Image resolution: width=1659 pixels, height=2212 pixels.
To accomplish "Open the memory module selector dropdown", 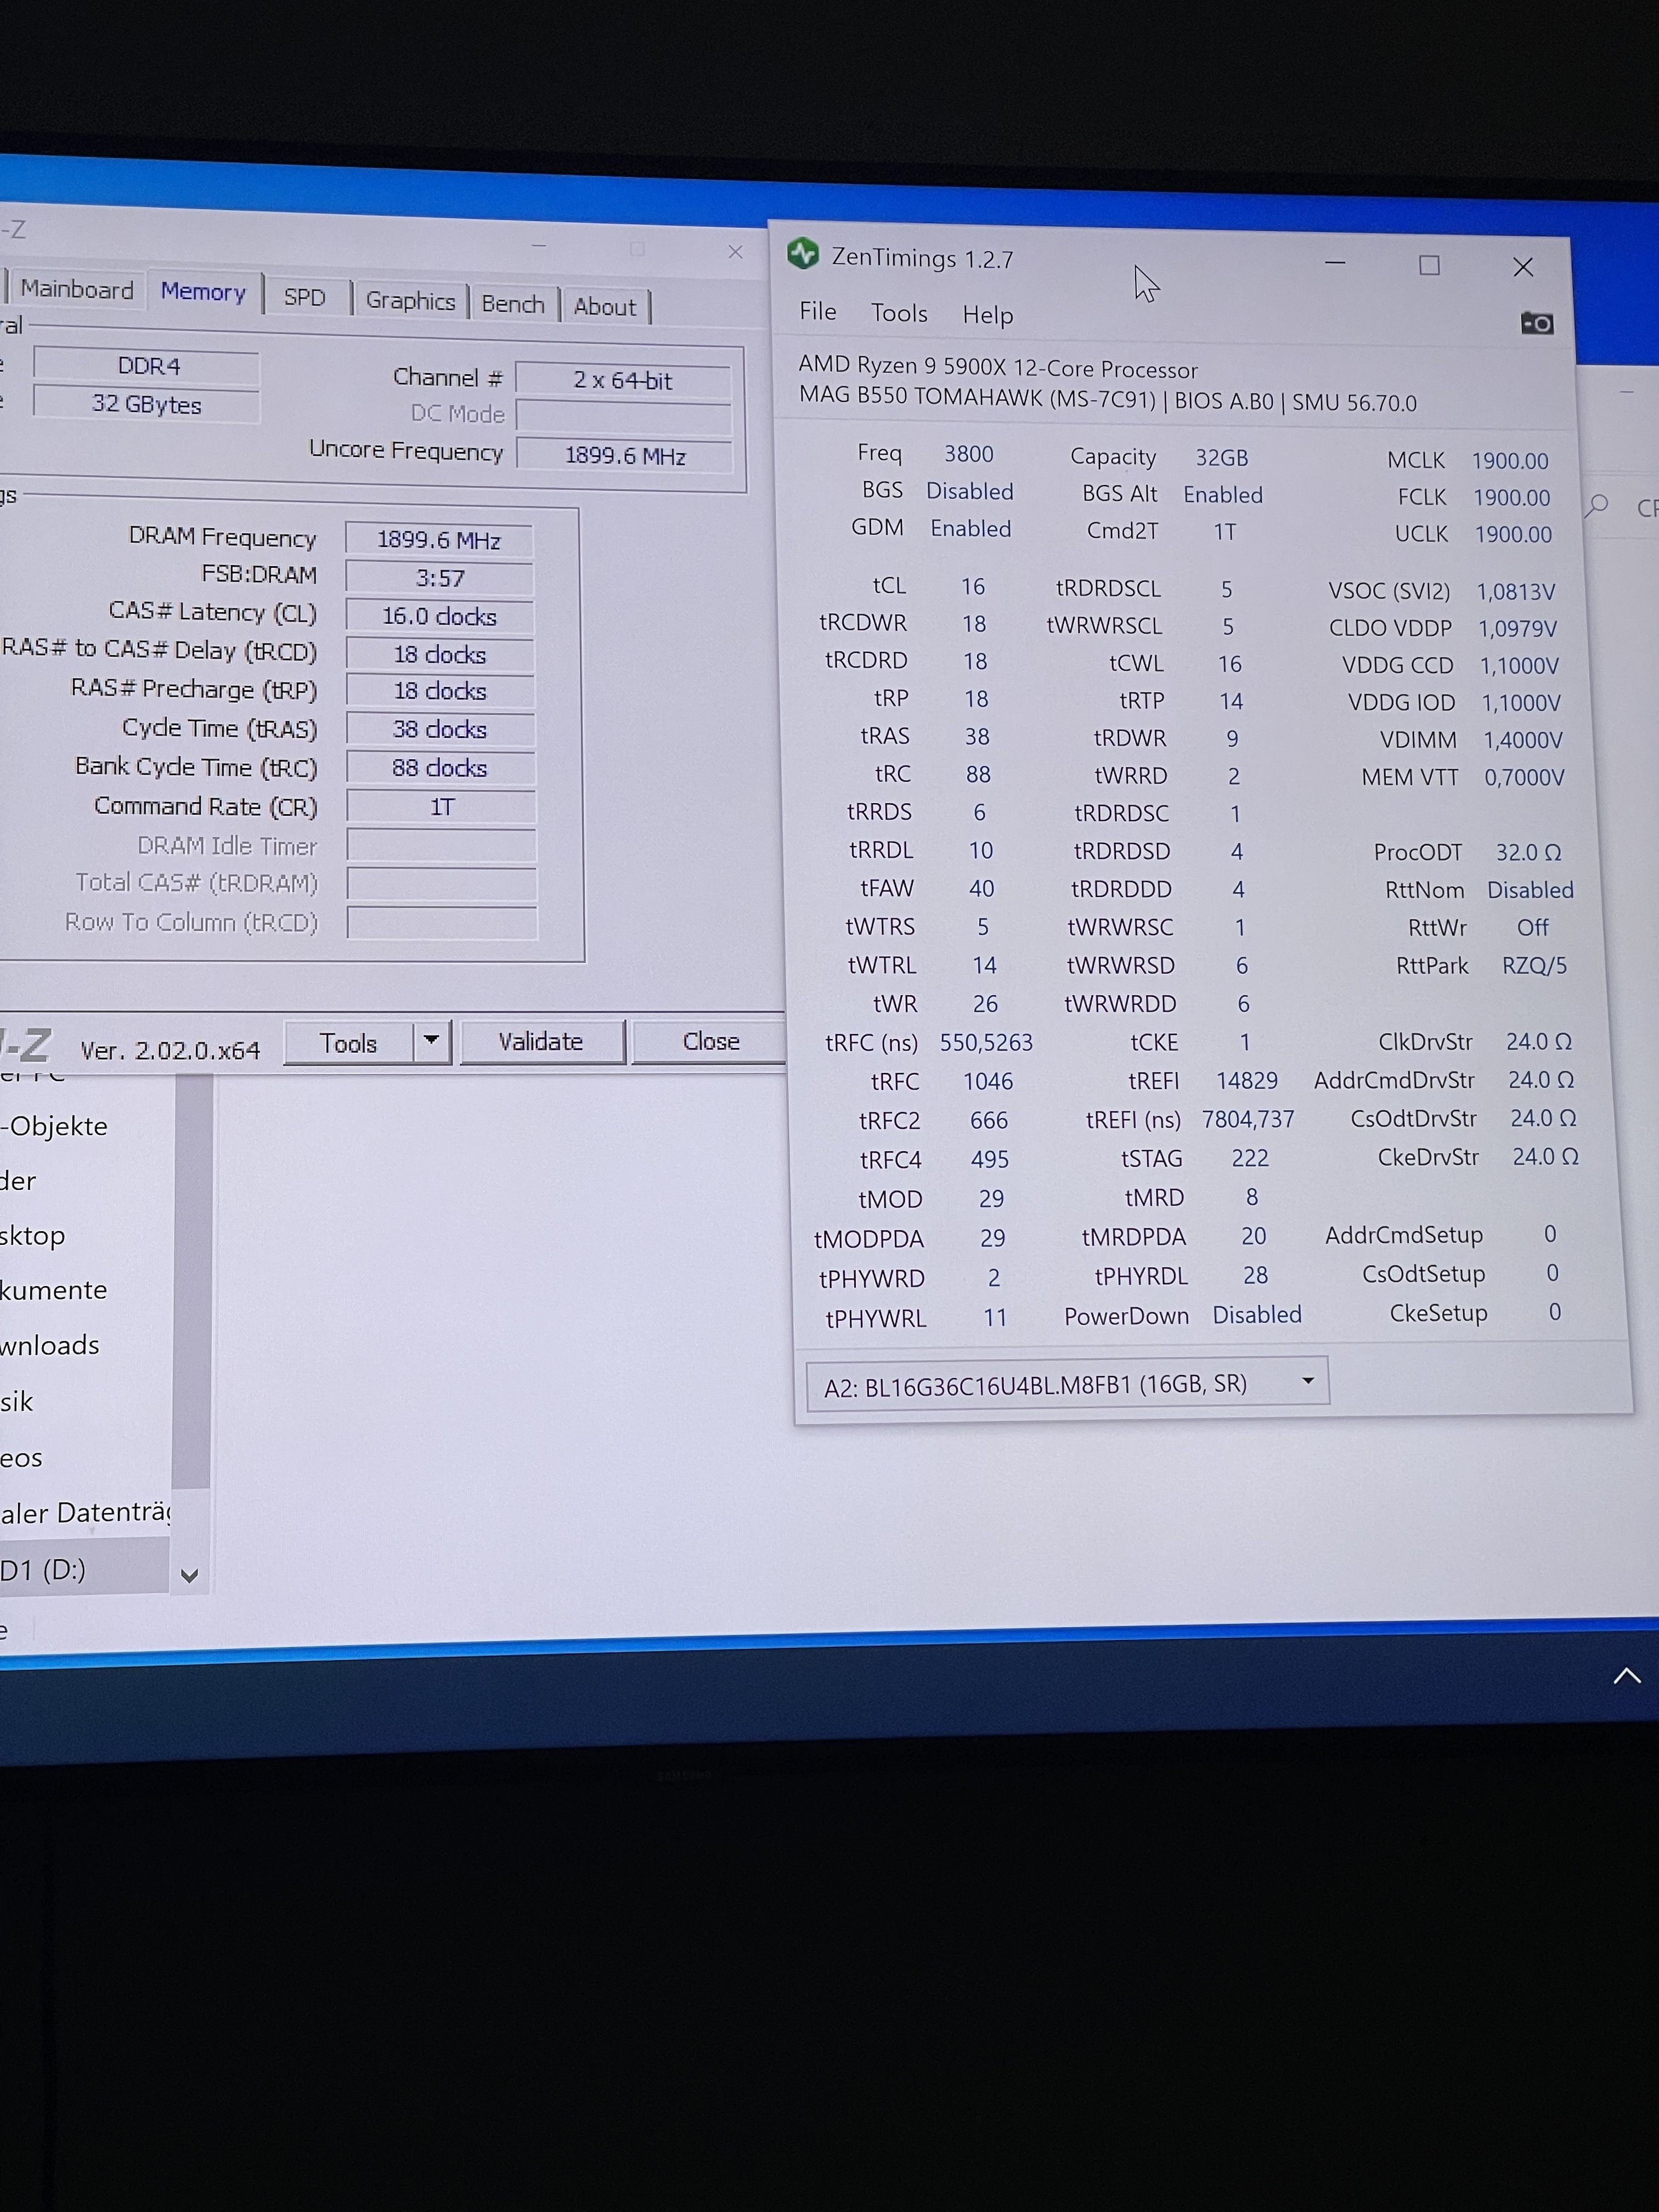I will [x=1307, y=1381].
